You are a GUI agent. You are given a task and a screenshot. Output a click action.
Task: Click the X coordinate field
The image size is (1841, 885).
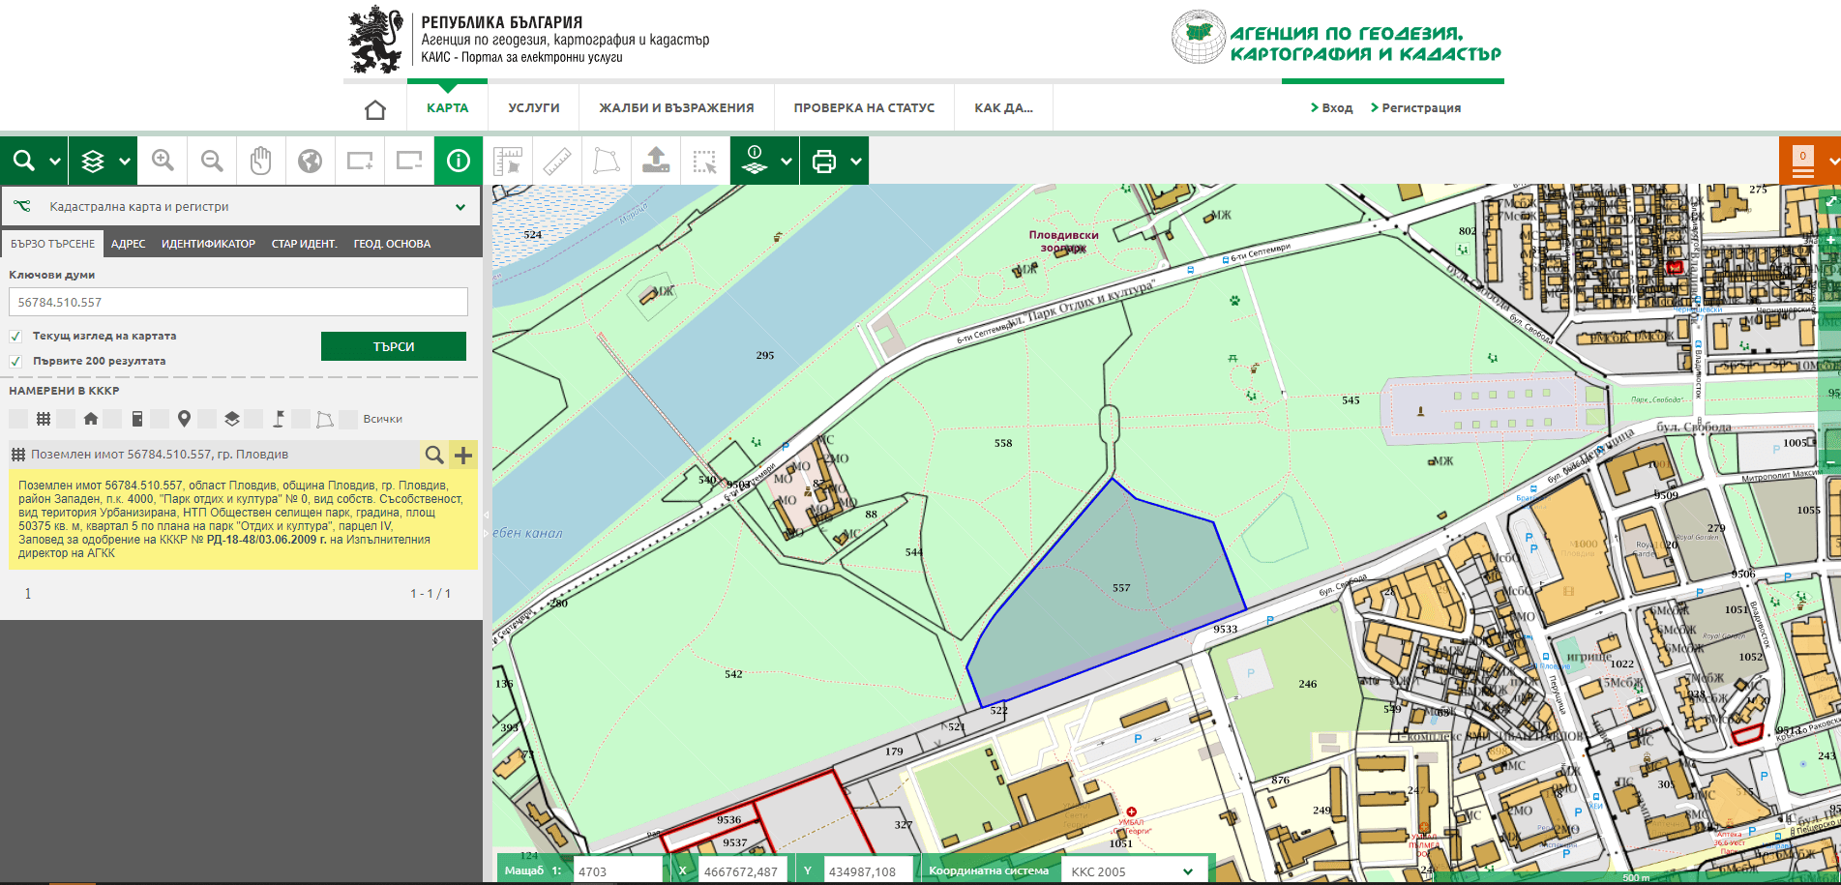743,870
